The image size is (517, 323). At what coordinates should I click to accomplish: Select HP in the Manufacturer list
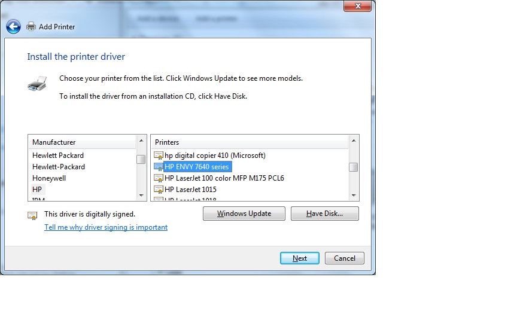37,190
